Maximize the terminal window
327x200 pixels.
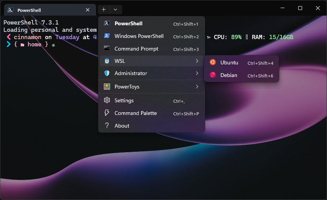[300, 8]
